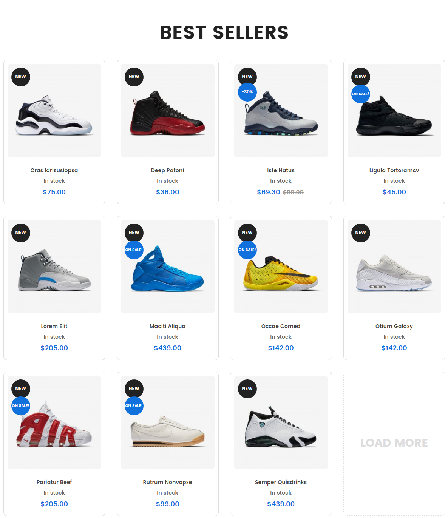
Task: Click the Cras Idrisusiopsa product title
Action: [x=54, y=170]
